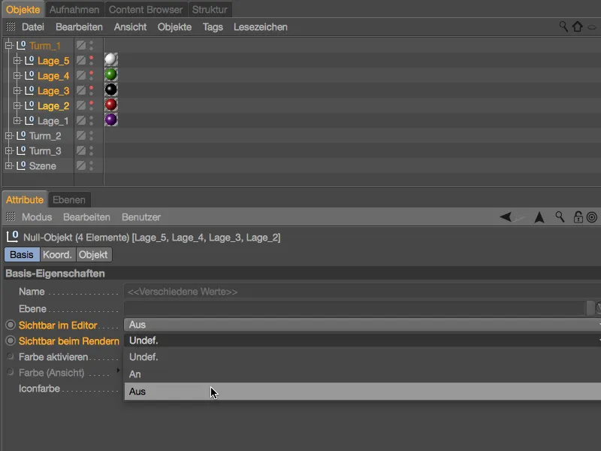Toggle visibility dots for Lage_5
Viewport: 601px width, 451px height.
[91, 60]
